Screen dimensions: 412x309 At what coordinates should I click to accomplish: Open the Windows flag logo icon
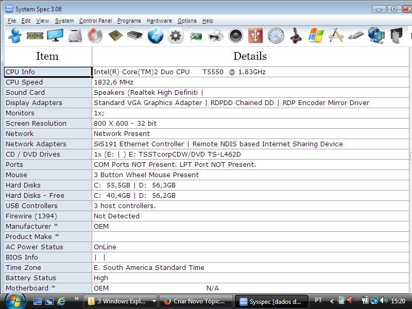pyautogui.click(x=316, y=35)
